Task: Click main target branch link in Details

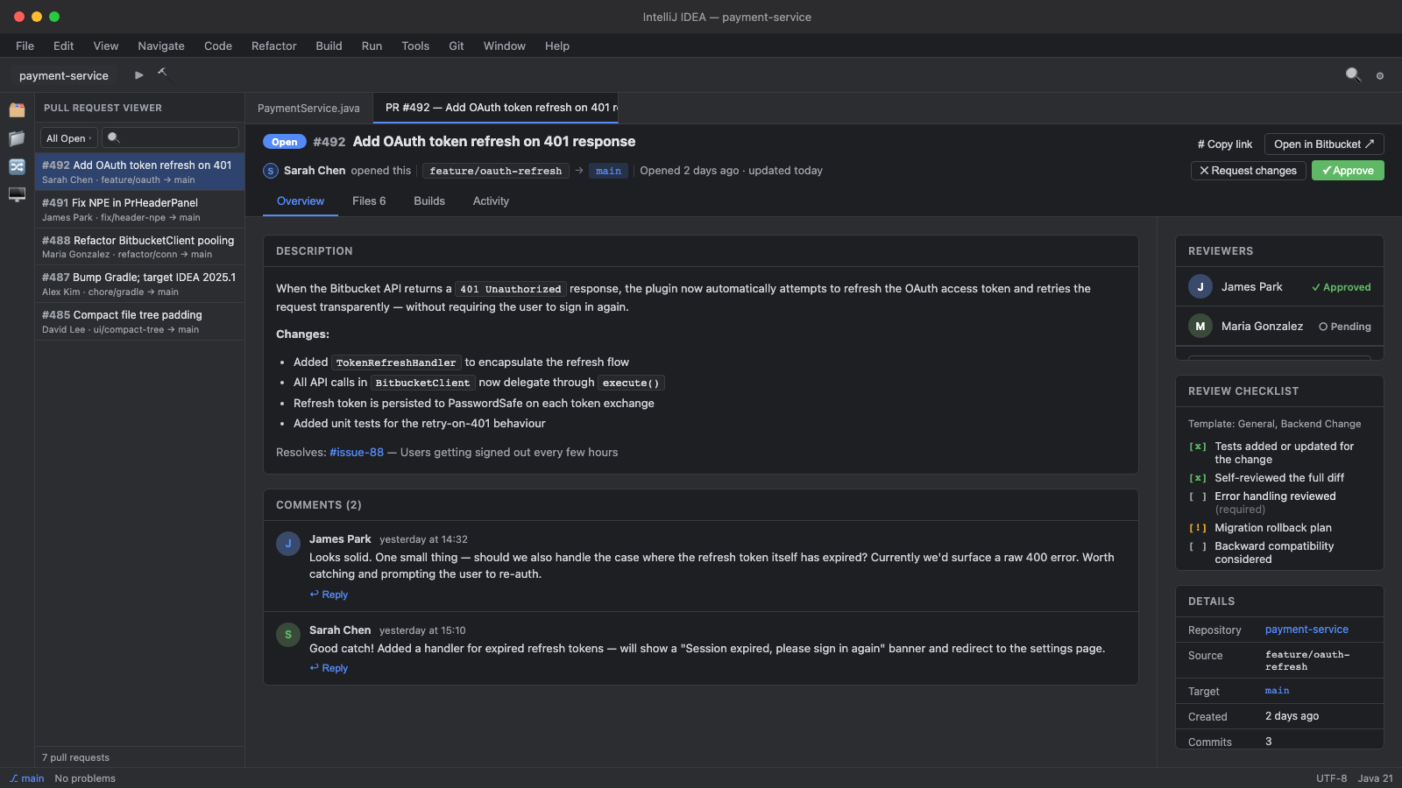Action: click(1277, 691)
